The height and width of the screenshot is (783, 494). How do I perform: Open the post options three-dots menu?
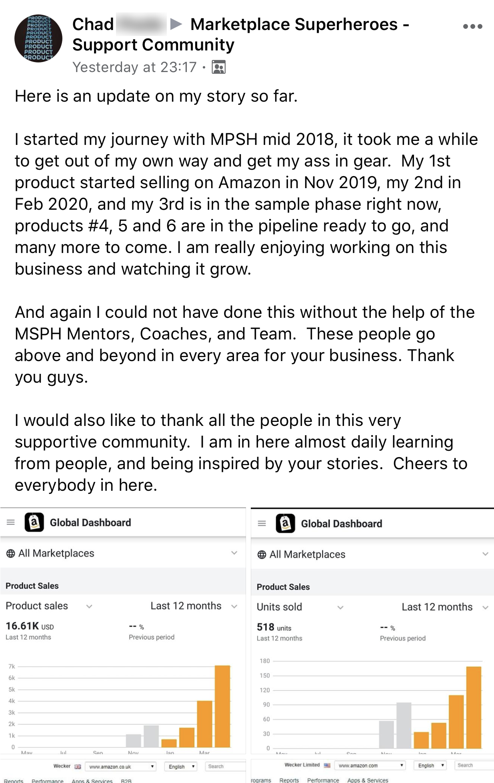[472, 26]
